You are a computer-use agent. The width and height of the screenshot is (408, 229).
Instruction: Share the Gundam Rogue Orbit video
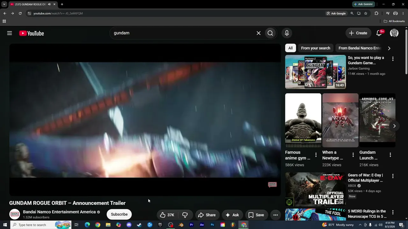click(x=207, y=215)
